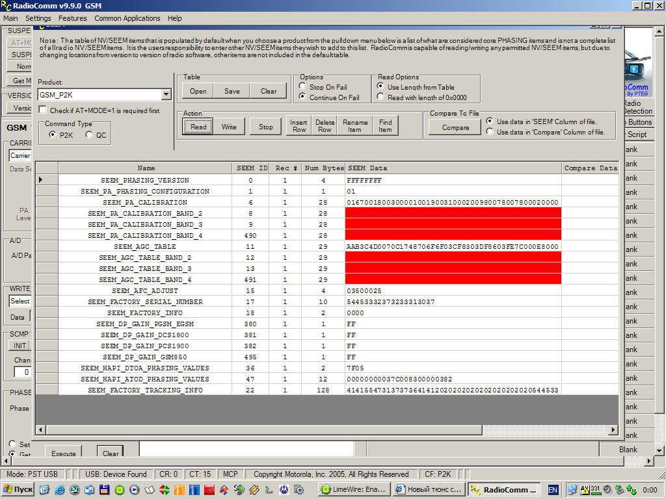Click the Windows Пуск start button
This screenshot has width=666, height=499.
point(18,490)
